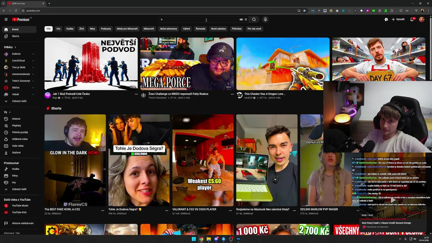This screenshot has width=432, height=243.
Task: Open the Chrome extensions puzzle icon
Action: click(x=392, y=10)
